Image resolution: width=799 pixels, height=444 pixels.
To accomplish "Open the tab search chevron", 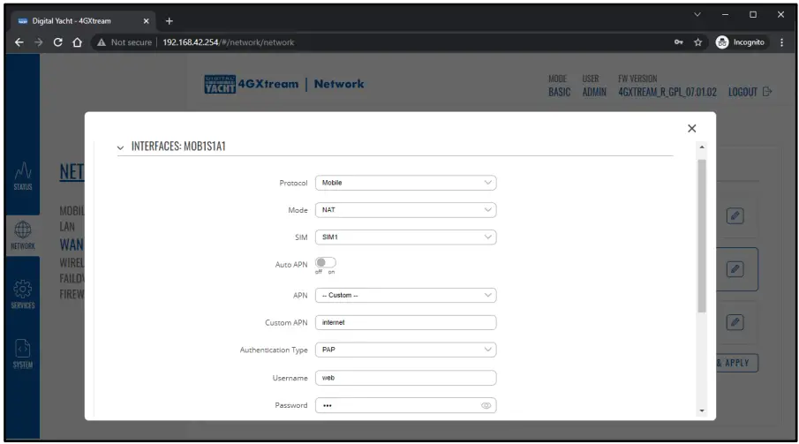I will tap(697, 14).
